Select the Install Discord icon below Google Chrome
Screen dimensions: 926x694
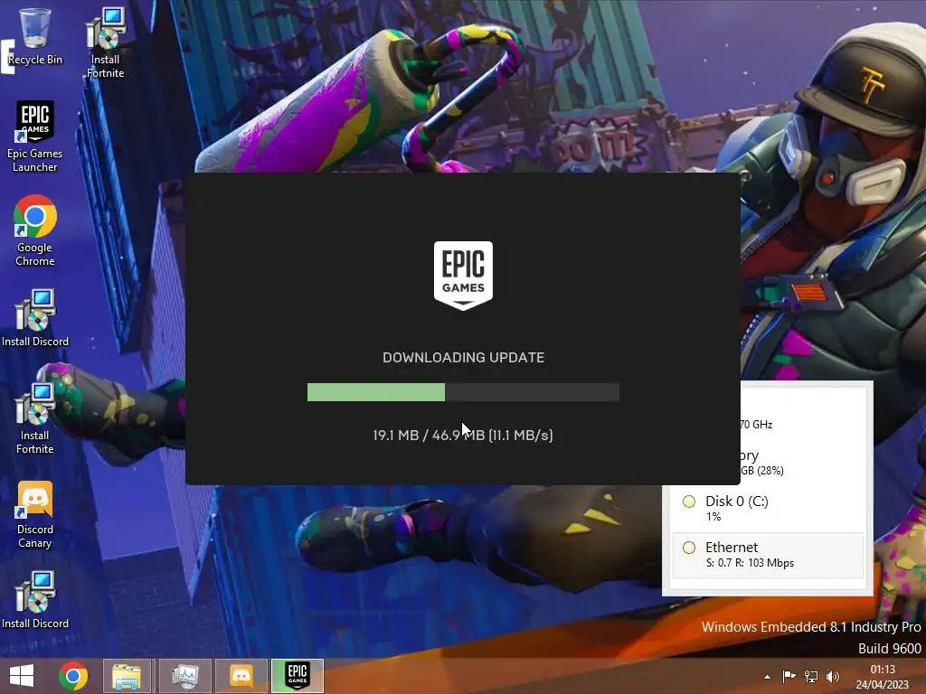[35, 318]
